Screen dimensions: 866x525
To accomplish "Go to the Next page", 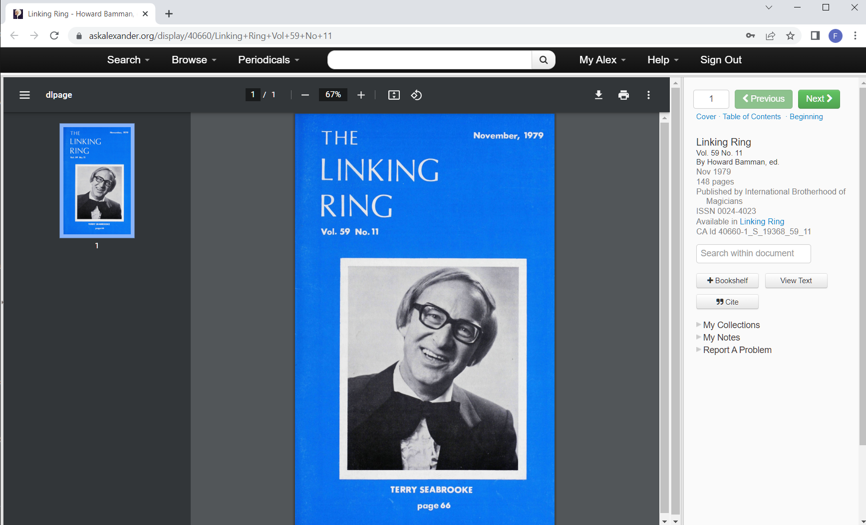I will pos(819,99).
